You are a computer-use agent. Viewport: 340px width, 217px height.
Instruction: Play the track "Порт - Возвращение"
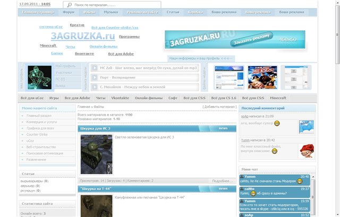(95, 77)
